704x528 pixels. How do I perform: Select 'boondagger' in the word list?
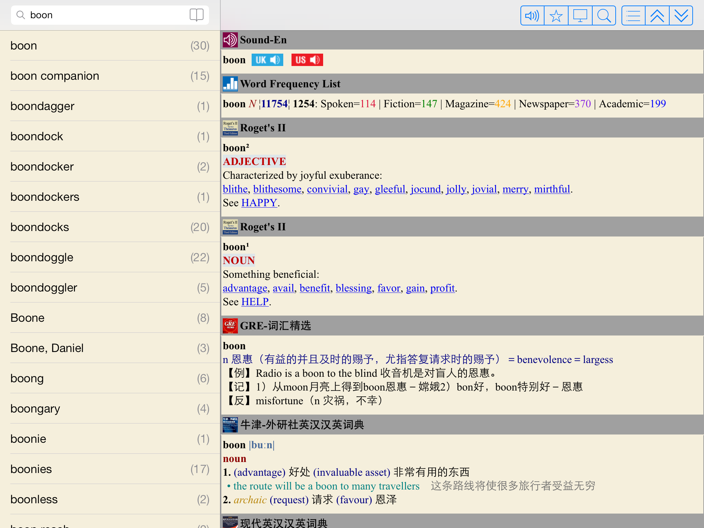(x=110, y=106)
